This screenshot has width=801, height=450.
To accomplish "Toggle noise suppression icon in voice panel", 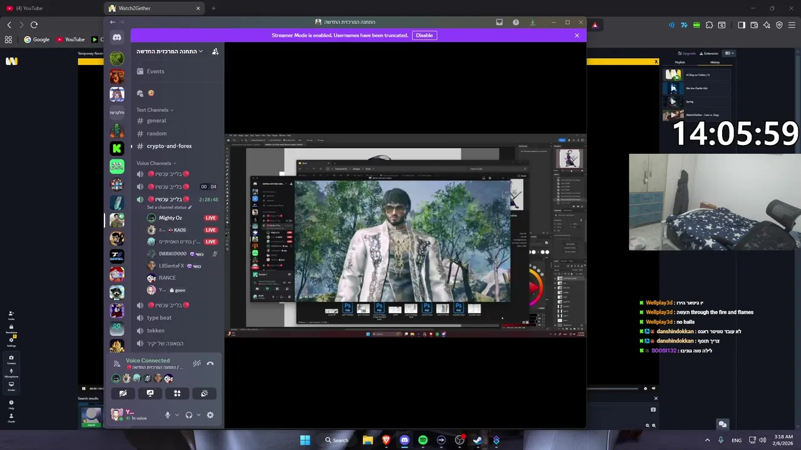I will [196, 363].
